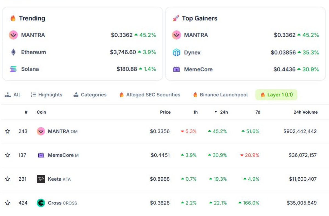Open Keeta KTA coin in table
This screenshot has width=329, height=216.
point(59,179)
